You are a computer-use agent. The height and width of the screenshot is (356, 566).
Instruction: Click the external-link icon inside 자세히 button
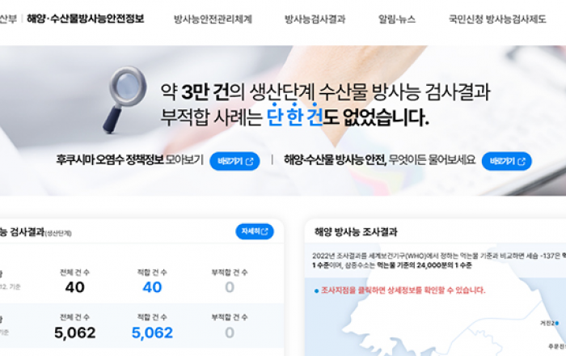(264, 231)
